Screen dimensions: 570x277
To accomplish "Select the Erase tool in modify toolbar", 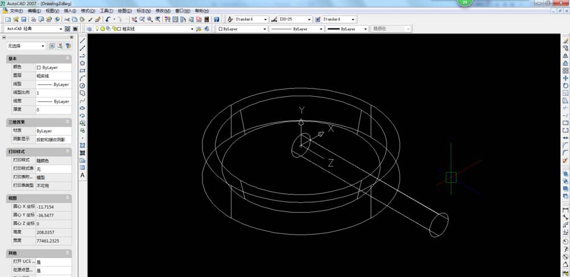I will [x=565, y=40].
